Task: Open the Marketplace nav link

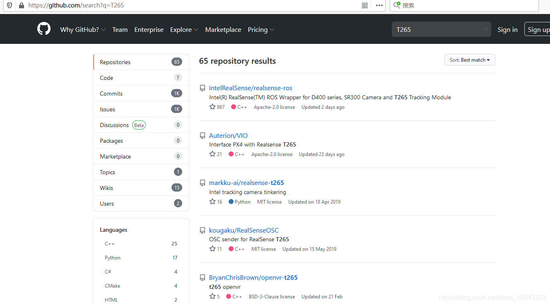Action: point(223,30)
